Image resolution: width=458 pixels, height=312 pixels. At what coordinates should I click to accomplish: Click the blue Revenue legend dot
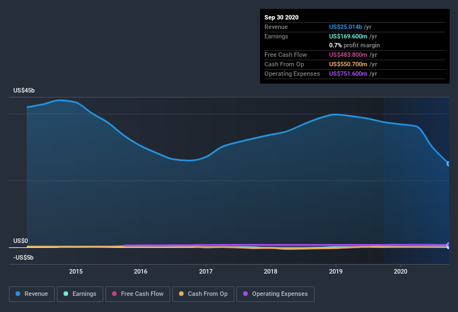[18, 294]
